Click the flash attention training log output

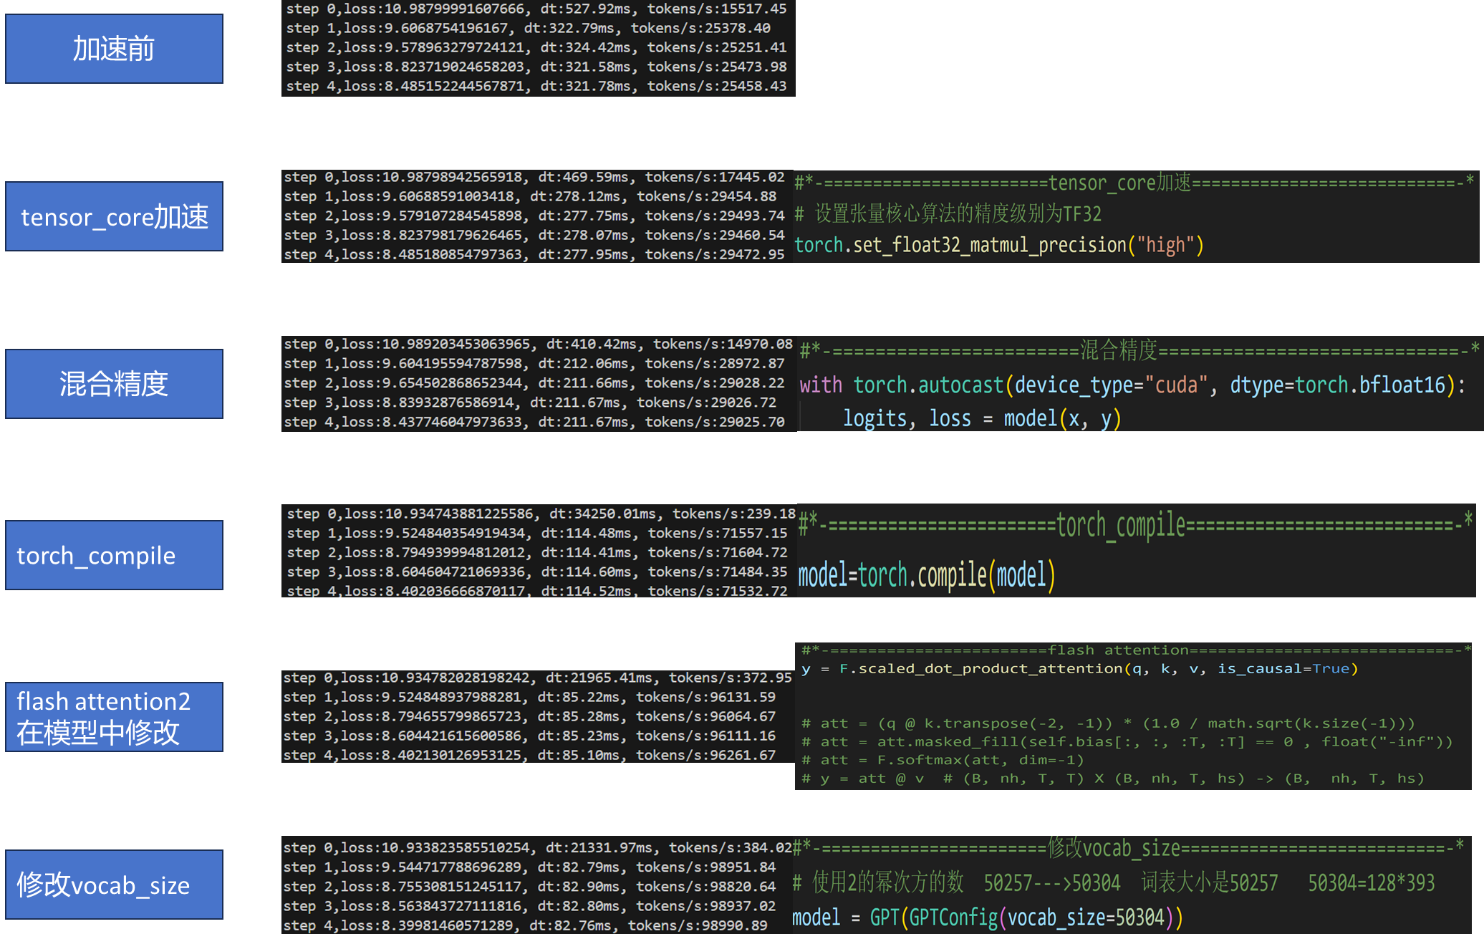(x=536, y=716)
